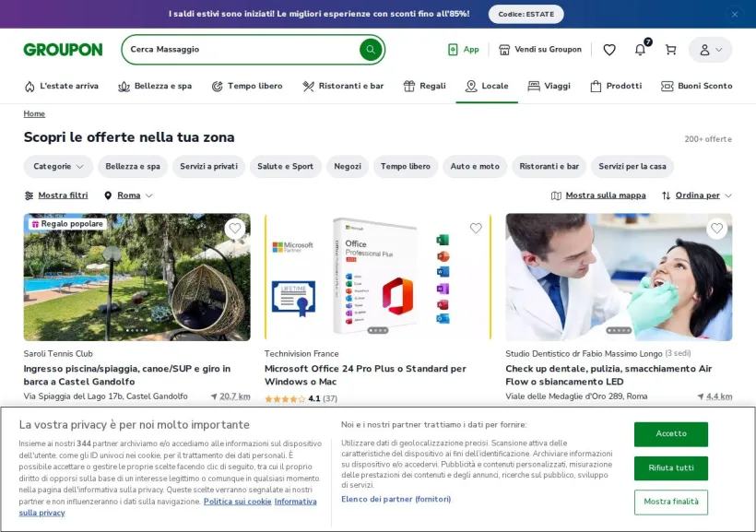Filter by Tempo libero chip

pyautogui.click(x=406, y=166)
